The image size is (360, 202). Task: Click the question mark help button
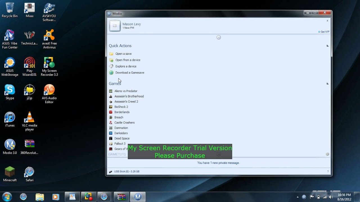[x=328, y=171]
